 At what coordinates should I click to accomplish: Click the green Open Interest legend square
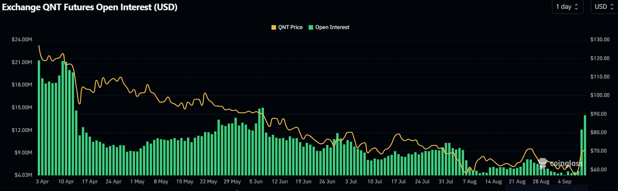pos(311,27)
